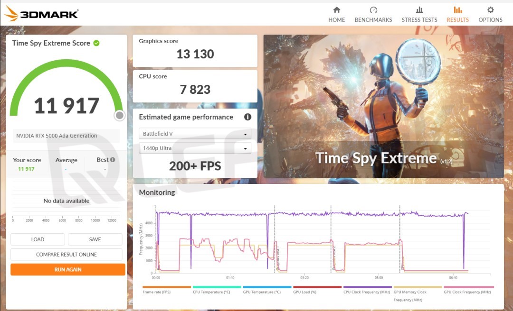Screen dimensions: 513x311
Task: Open Benchmarks via the gauge icon
Action: click(x=373, y=10)
